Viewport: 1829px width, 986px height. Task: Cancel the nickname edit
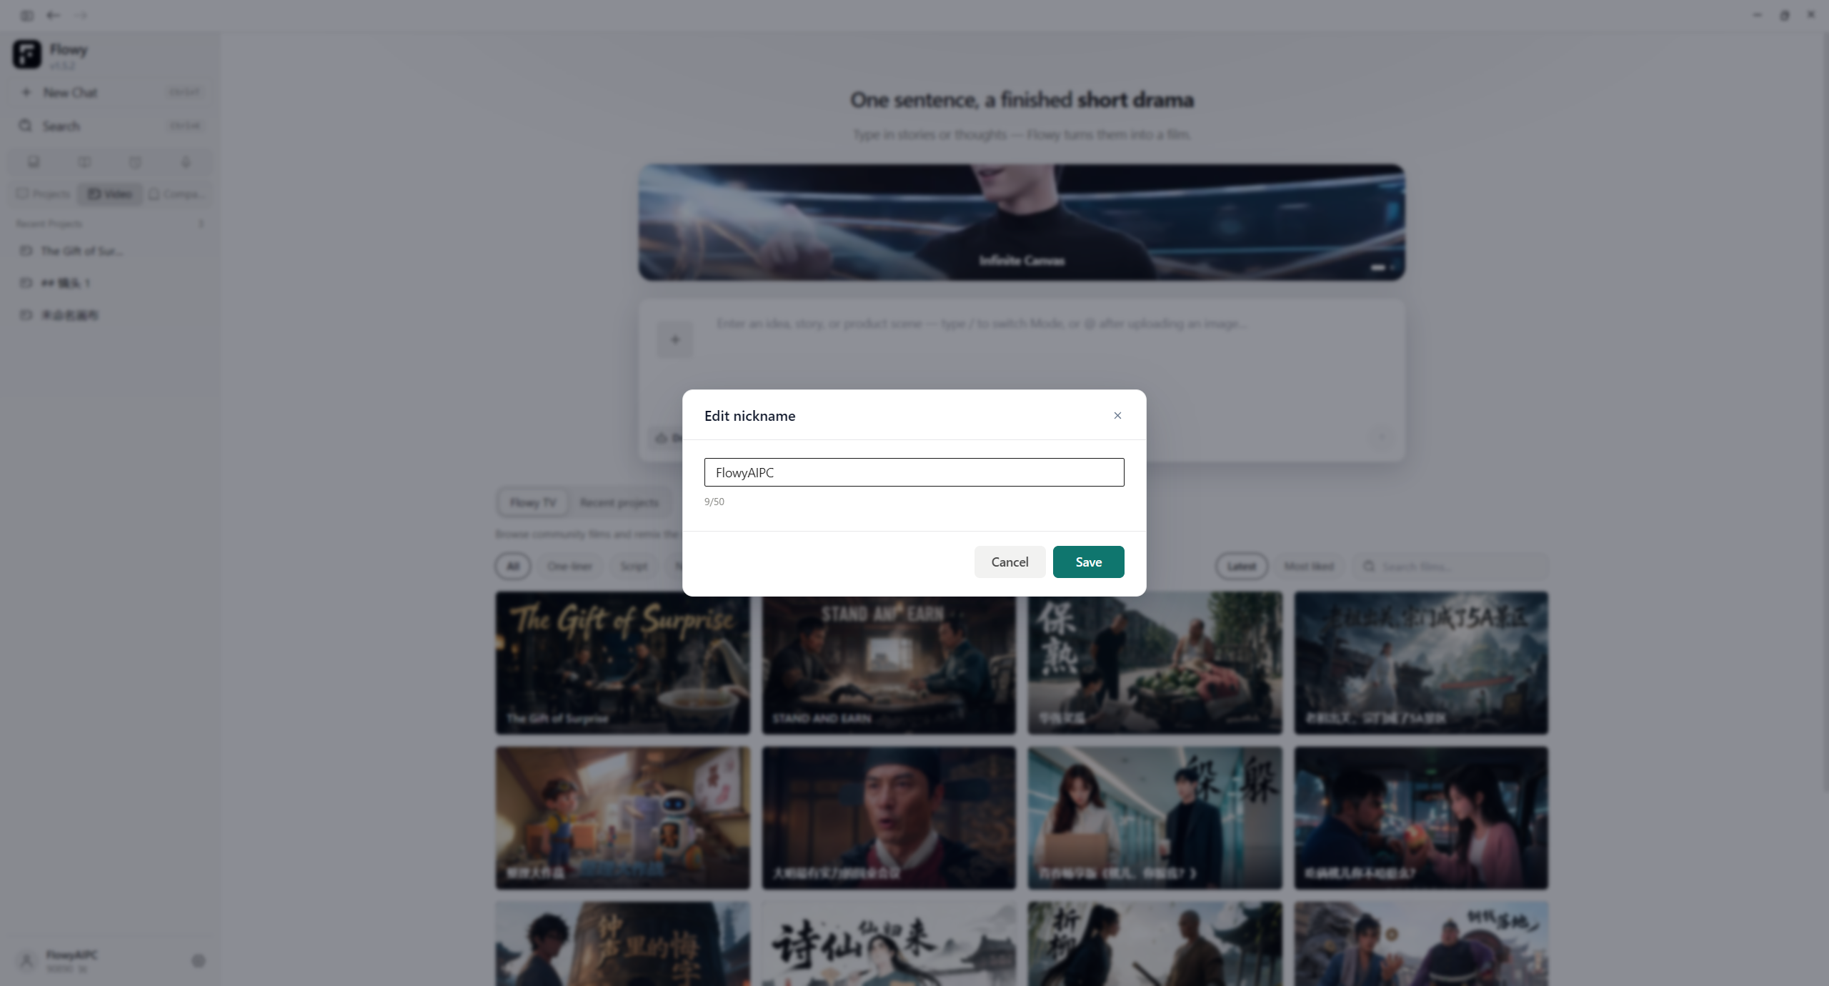click(x=1010, y=562)
